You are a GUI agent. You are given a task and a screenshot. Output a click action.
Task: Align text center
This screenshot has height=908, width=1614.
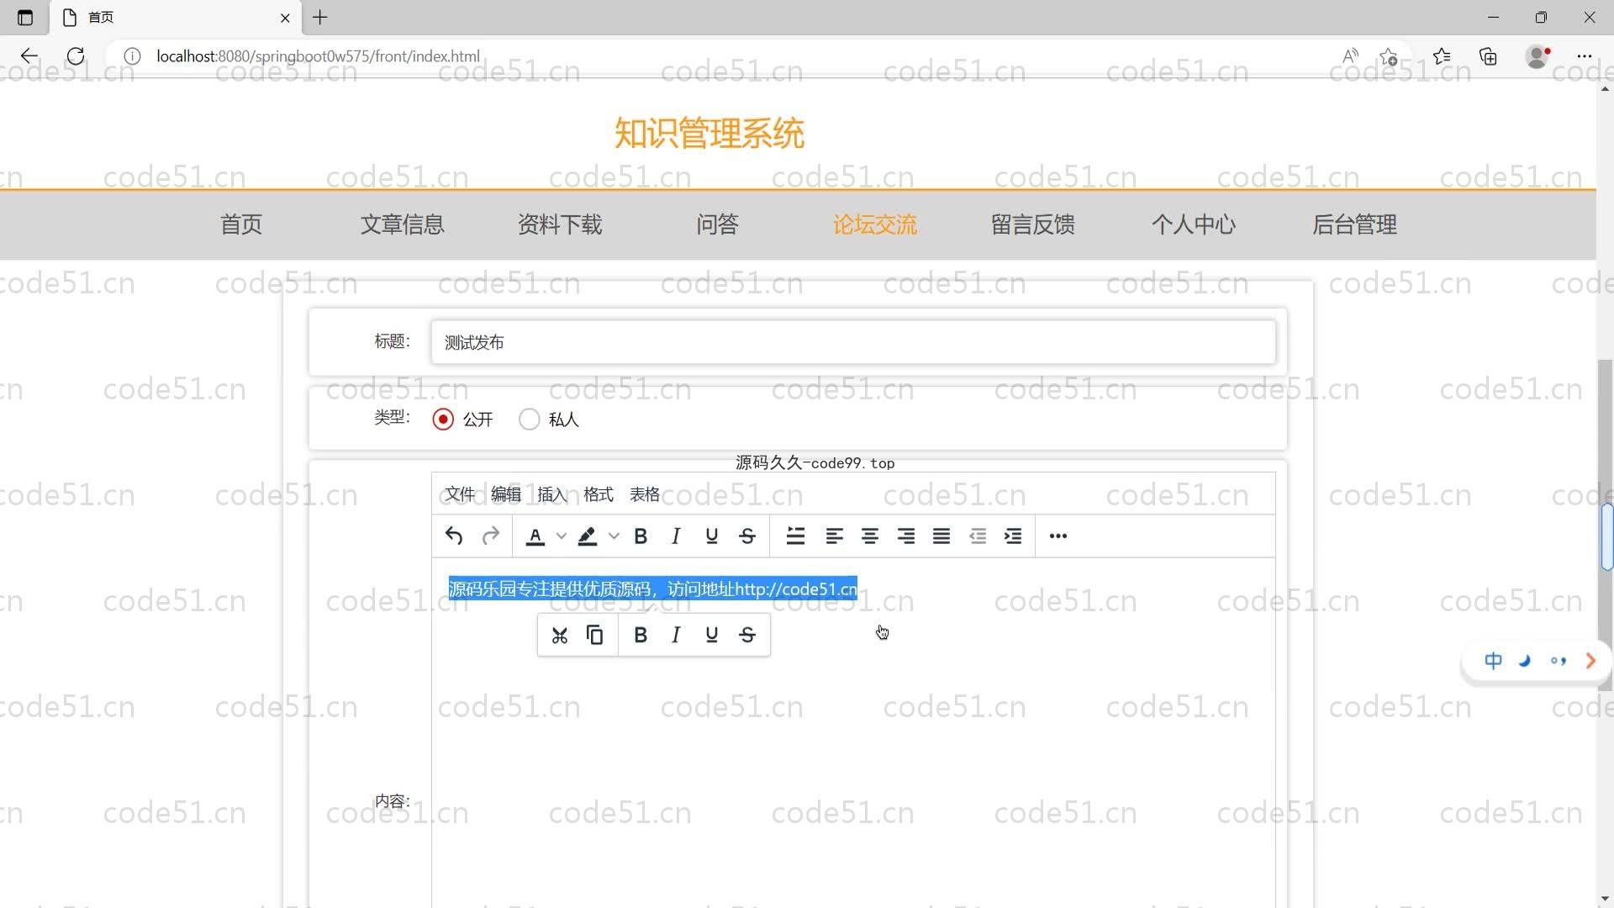(x=870, y=536)
